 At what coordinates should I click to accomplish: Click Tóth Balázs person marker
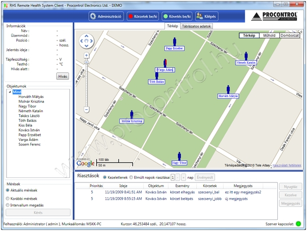coord(157,76)
